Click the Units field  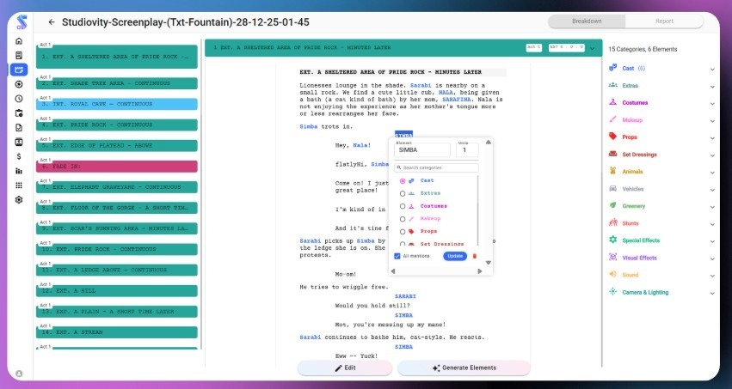tap(467, 150)
